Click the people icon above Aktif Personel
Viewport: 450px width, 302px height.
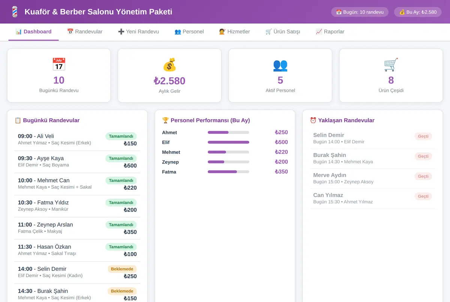280,64
